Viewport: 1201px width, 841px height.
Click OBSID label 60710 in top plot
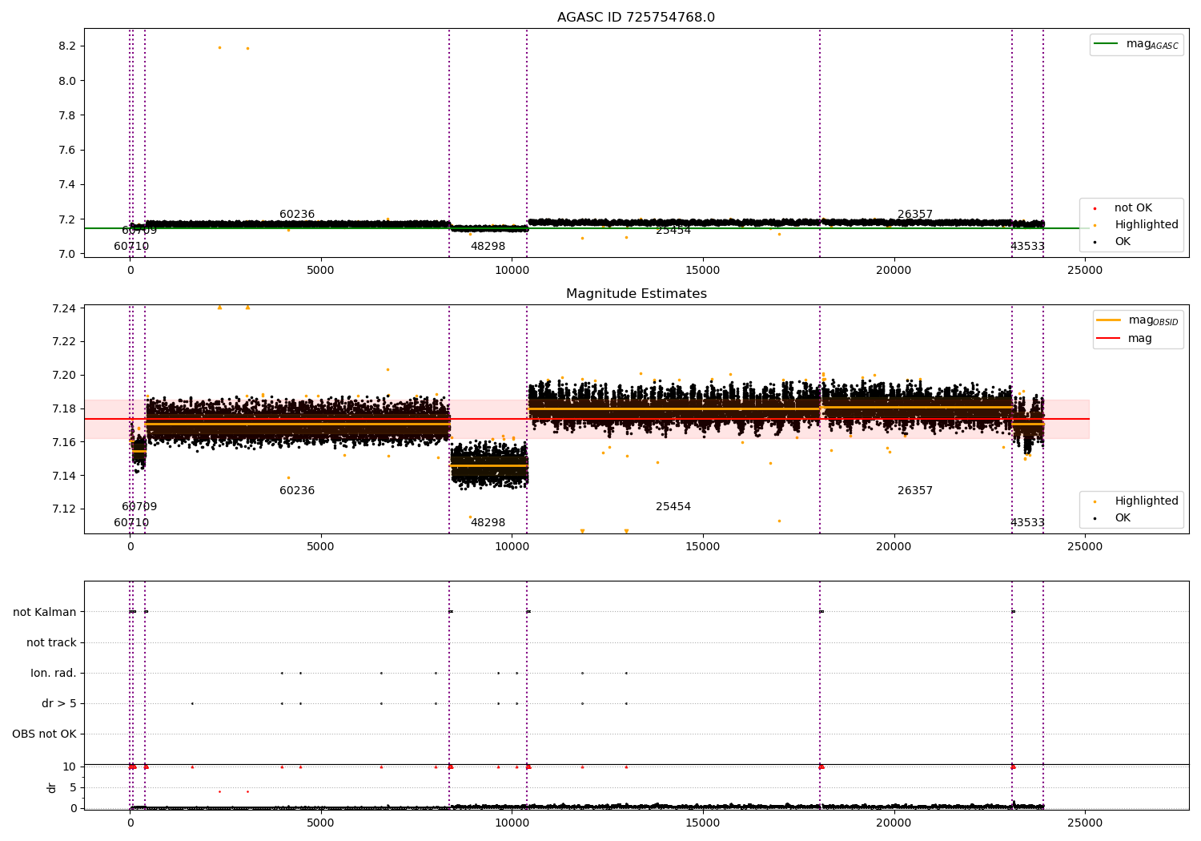pos(131,247)
